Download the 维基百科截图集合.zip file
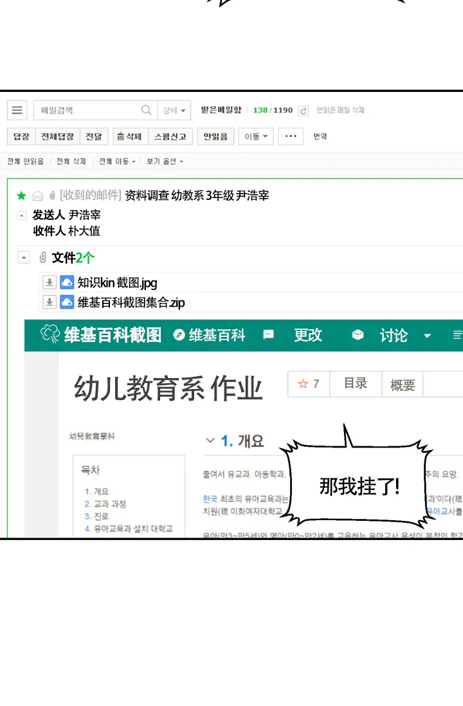 click(x=49, y=302)
